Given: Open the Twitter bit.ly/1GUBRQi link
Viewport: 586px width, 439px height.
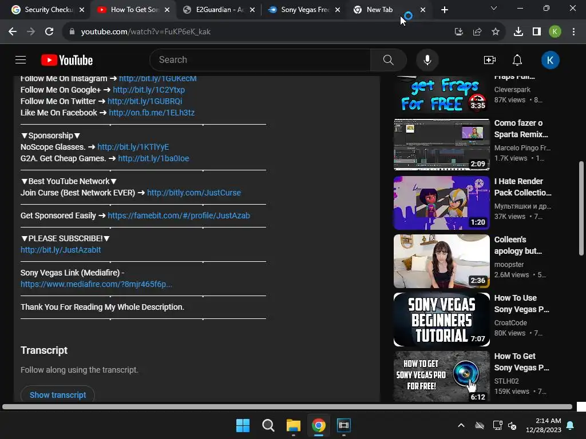Looking at the screenshot, I should click(145, 101).
